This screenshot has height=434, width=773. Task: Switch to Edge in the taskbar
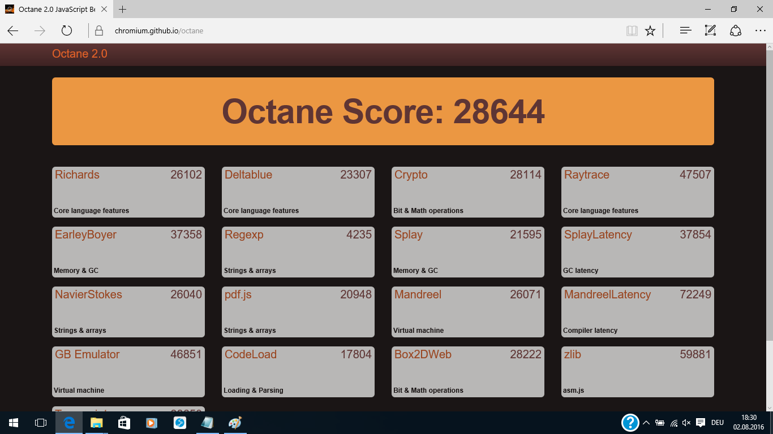69,423
